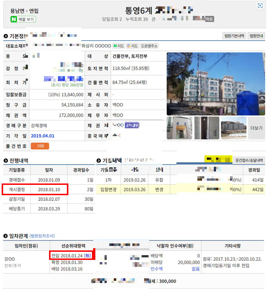Click the 차트 button in the header
Screen dimensions: 269x290
pyautogui.click(x=209, y=19)
